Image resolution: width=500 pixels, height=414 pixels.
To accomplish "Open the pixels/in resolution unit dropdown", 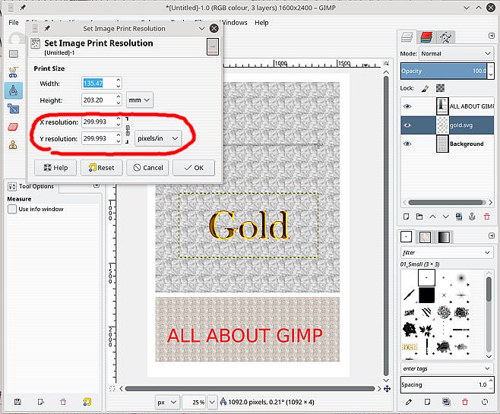I will 158,138.
